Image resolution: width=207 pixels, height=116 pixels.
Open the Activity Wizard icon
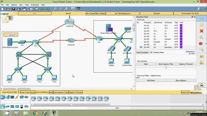[x=24, y=9]
